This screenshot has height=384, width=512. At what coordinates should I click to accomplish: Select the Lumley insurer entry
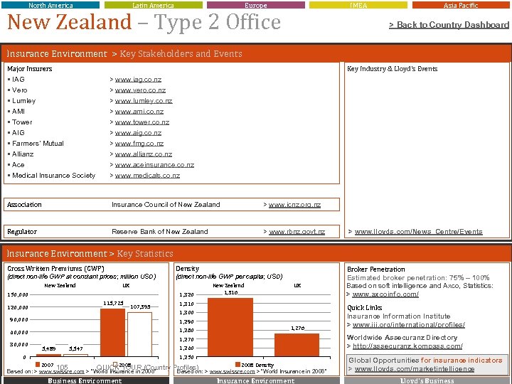(x=24, y=101)
